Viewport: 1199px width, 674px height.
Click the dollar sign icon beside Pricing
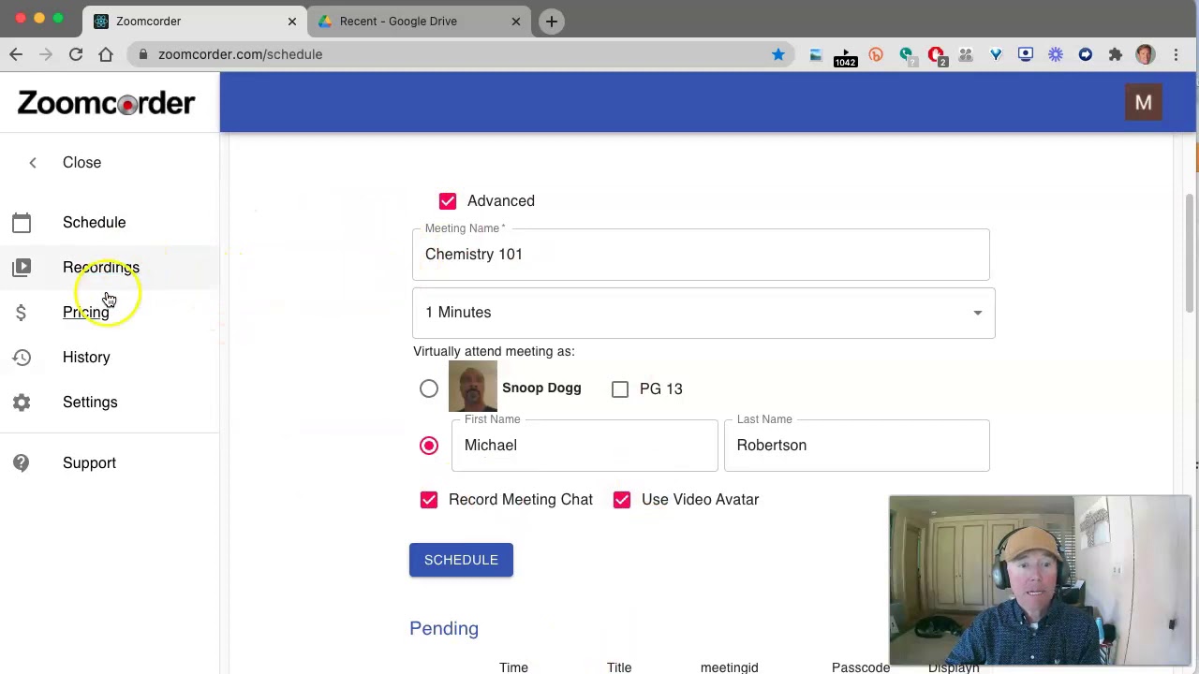pos(22,313)
